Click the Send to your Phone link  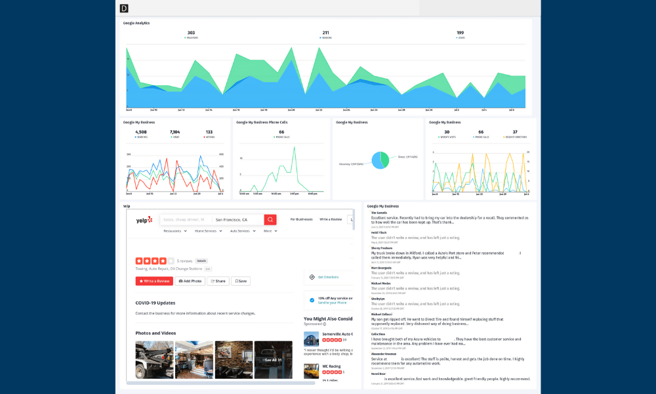pyautogui.click(x=332, y=303)
